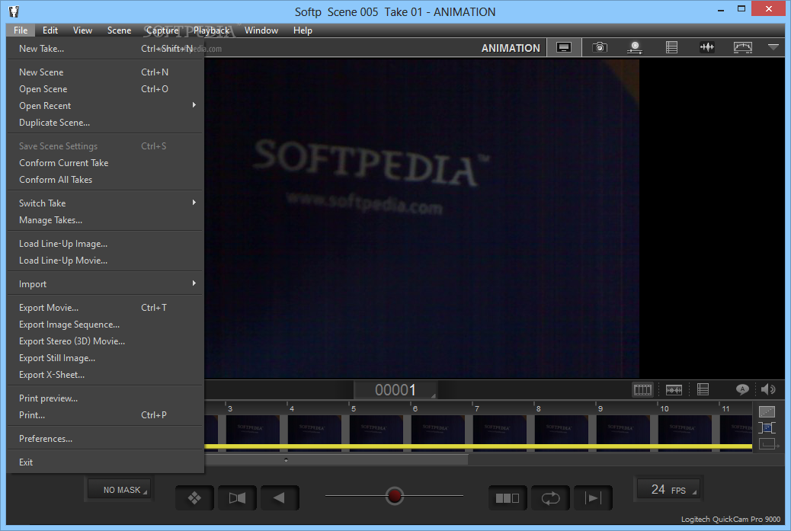Click the timeline horizontal scrollbar
Viewport: 791px width, 531px height.
coord(337,460)
